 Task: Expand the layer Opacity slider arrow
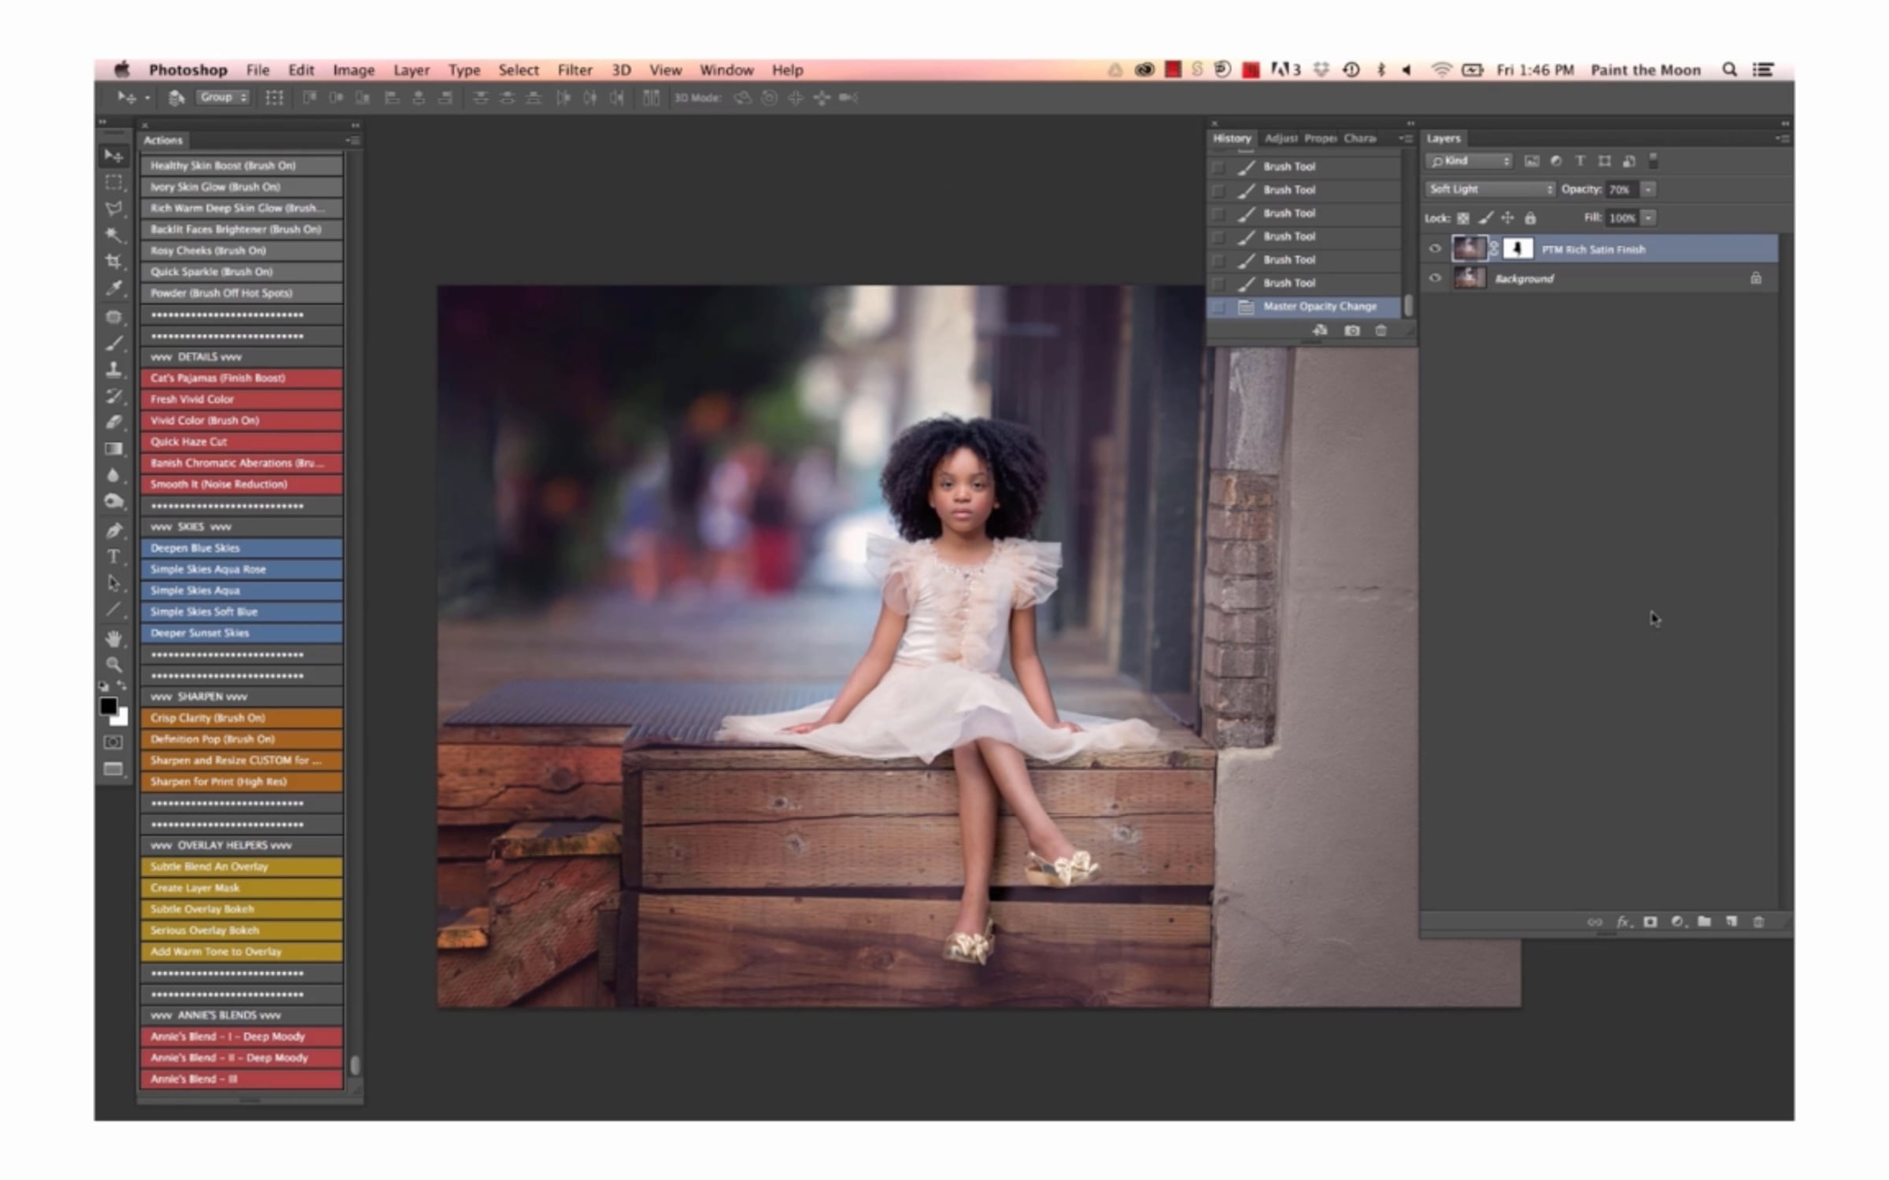[1648, 190]
